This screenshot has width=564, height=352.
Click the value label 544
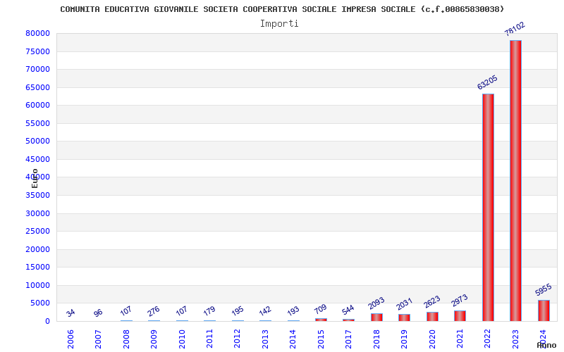pos(348,310)
